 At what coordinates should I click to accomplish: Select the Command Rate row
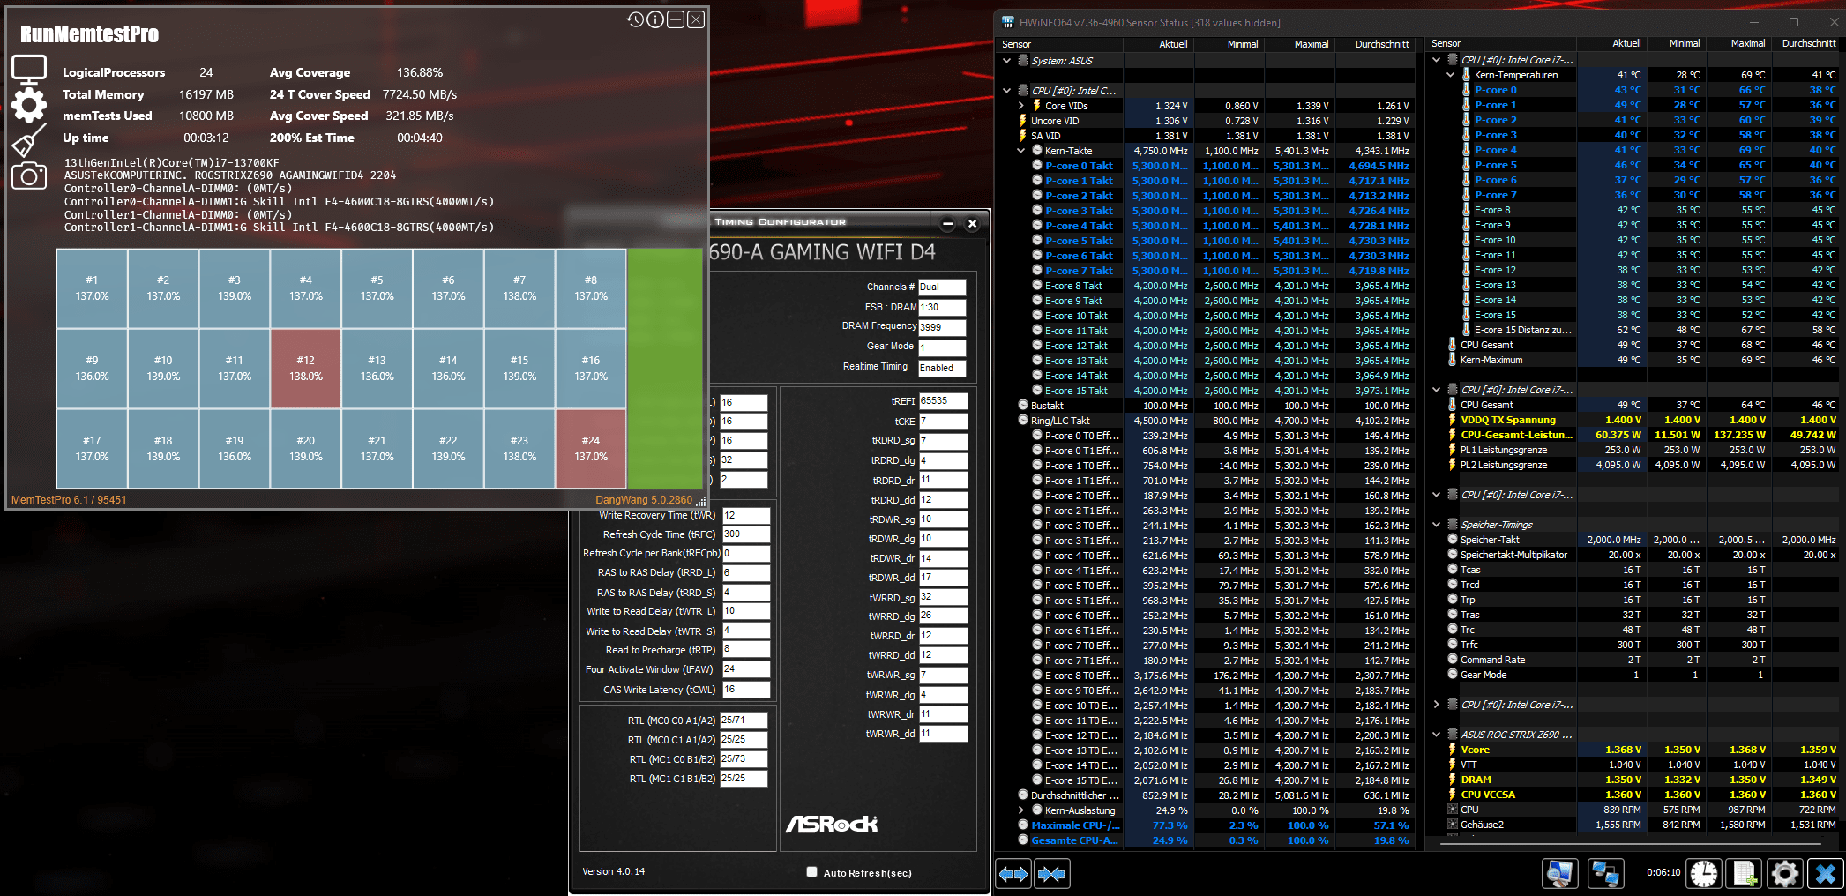(1635, 660)
